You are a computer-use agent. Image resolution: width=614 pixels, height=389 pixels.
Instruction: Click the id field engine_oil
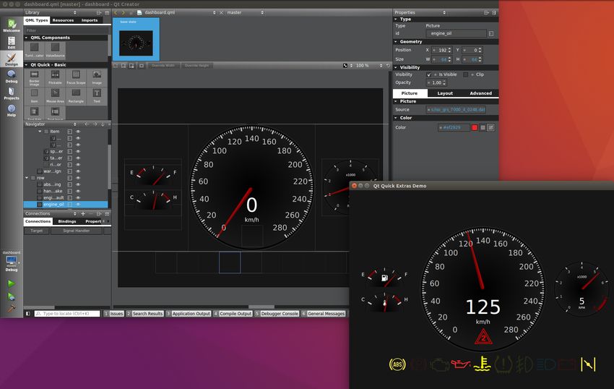(x=457, y=34)
